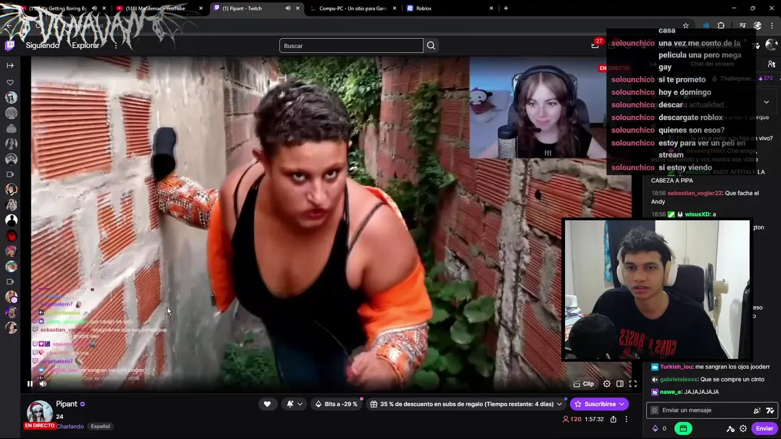Viewport: 781px width, 439px height.
Task: Open the media controls icon in browser toolbar
Action: (743, 26)
